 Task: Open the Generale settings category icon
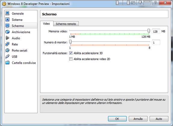click(x=8, y=13)
